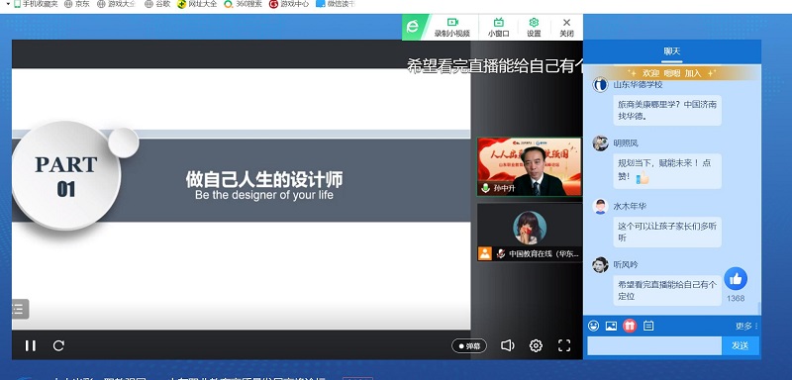
Task: Open the 手机收藏夹 bookmark
Action: [x=37, y=4]
